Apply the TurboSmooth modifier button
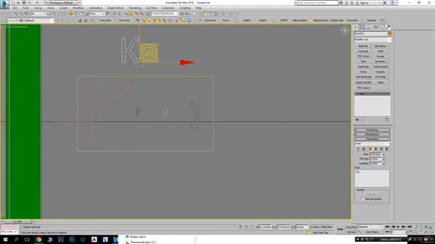Viewport: 435px width, 244px height. coord(381,66)
